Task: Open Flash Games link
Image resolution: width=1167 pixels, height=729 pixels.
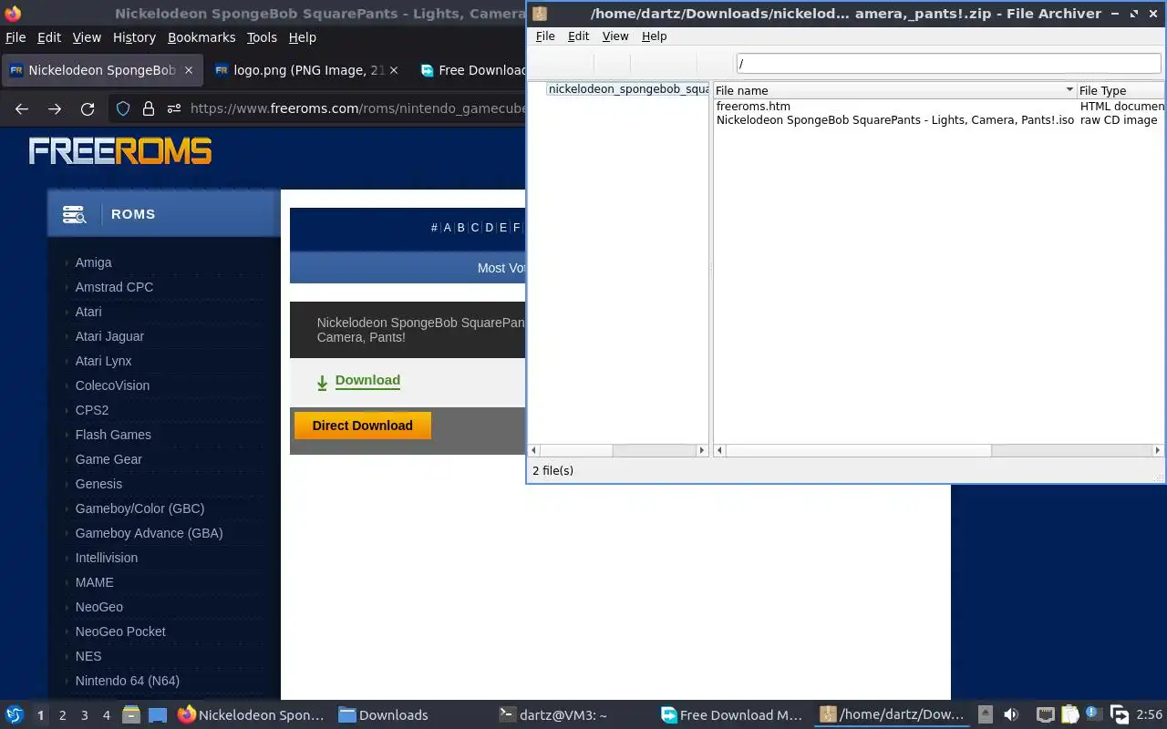Action: tap(113, 435)
